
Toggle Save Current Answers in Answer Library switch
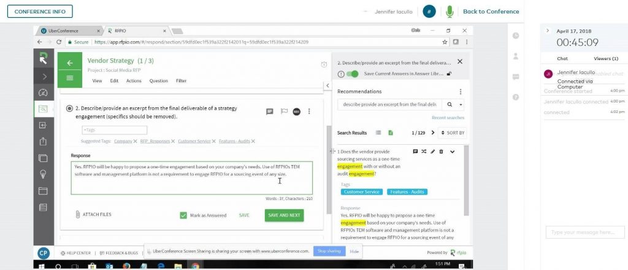pos(352,74)
